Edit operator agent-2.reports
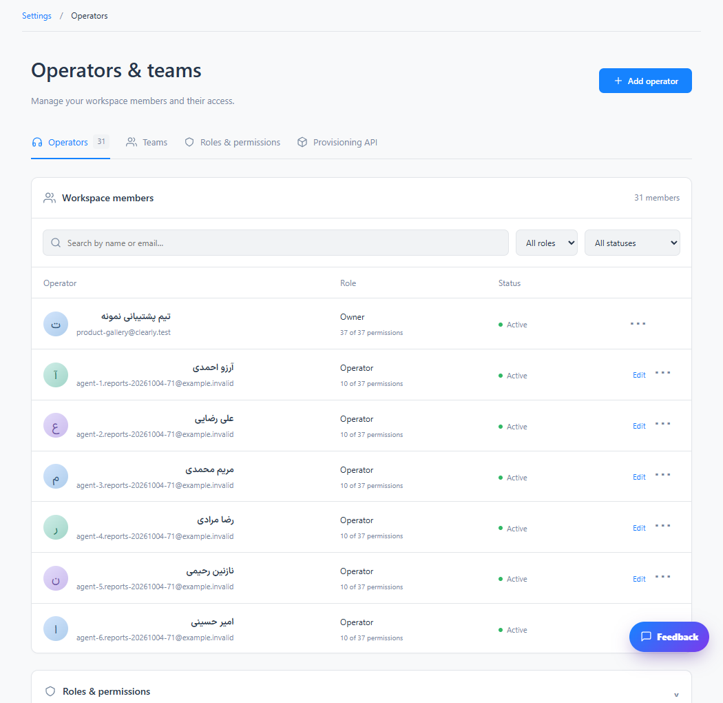 click(639, 426)
